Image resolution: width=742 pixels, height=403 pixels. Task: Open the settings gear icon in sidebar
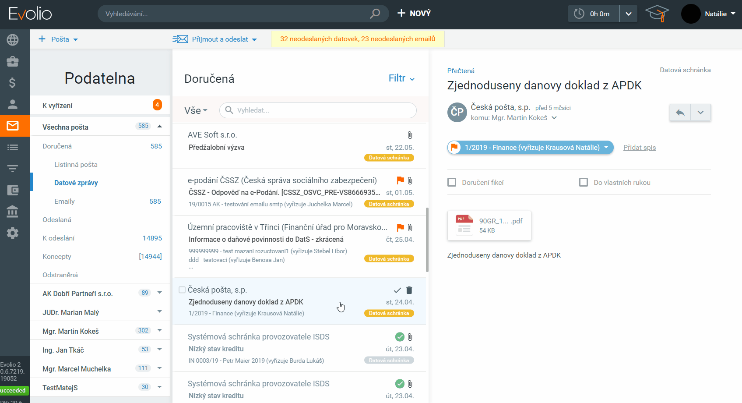(x=13, y=233)
